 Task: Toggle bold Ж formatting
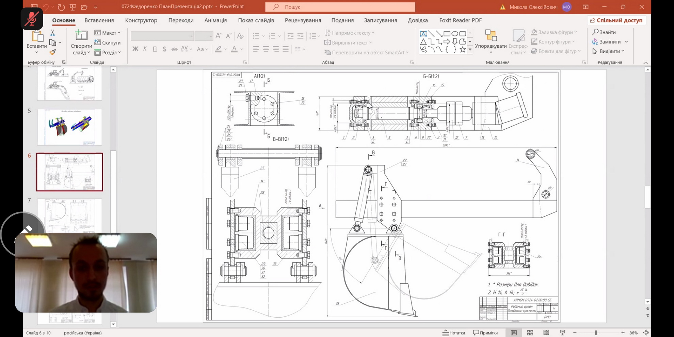point(135,49)
